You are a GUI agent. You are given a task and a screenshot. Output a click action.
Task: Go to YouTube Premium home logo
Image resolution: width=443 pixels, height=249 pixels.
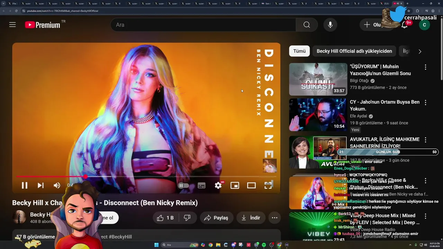pyautogui.click(x=43, y=25)
